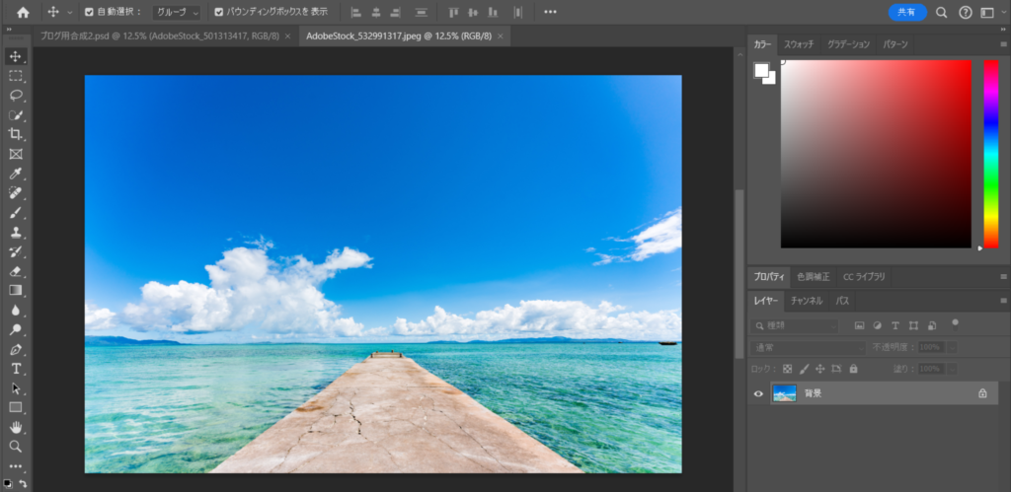This screenshot has height=492, width=1011.
Task: Open the layer blend mode 通常 dropdown
Action: (x=806, y=347)
